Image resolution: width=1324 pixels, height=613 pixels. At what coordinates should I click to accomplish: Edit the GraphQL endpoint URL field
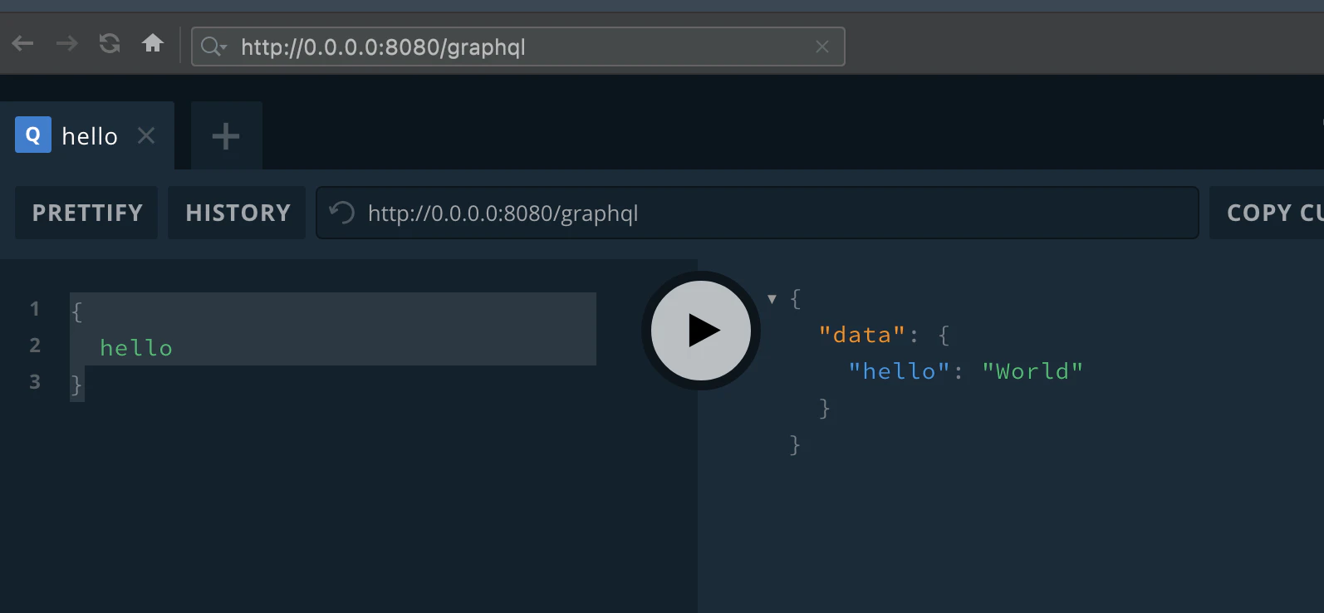[x=758, y=213]
